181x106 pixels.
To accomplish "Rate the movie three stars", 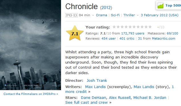I will click(x=122, y=27).
